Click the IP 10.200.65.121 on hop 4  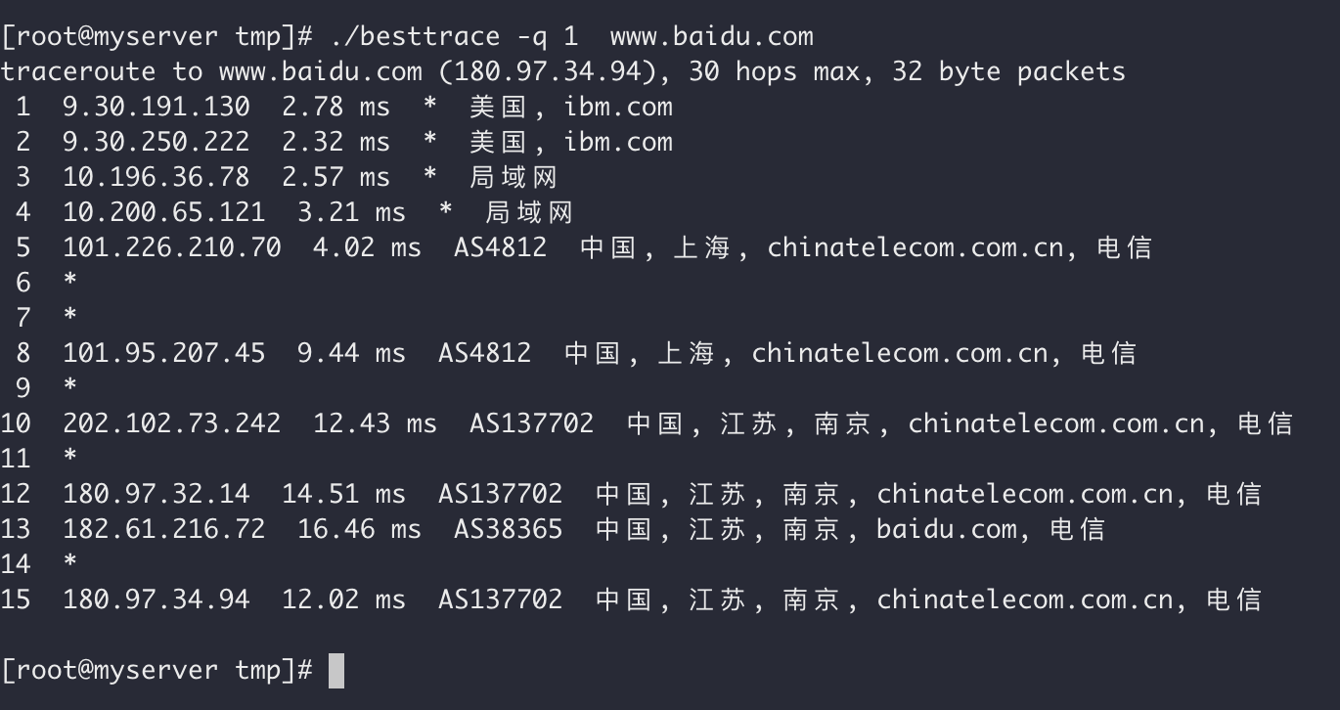coord(164,212)
